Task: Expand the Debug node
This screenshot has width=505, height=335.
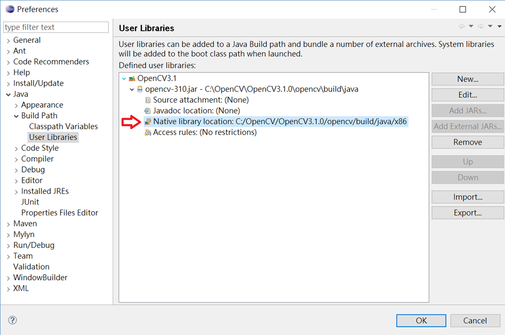Action: 16,170
